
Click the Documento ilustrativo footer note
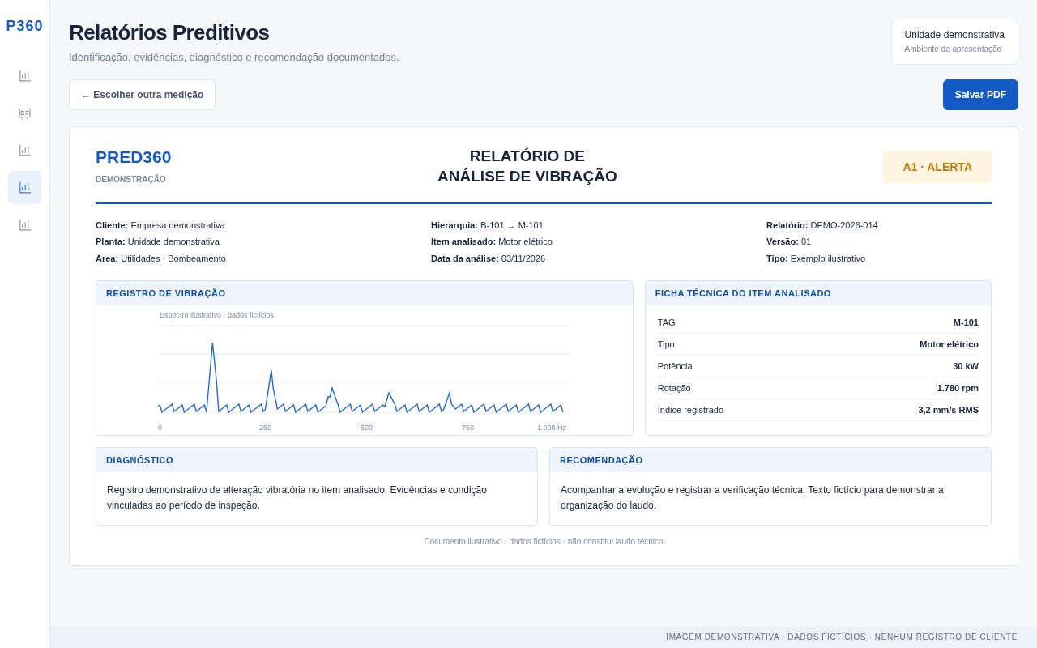544,541
